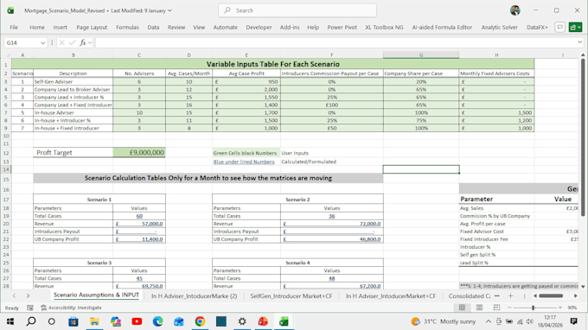Open the user account profile picture
Viewport: 588px width, 330px height.
point(514,10)
